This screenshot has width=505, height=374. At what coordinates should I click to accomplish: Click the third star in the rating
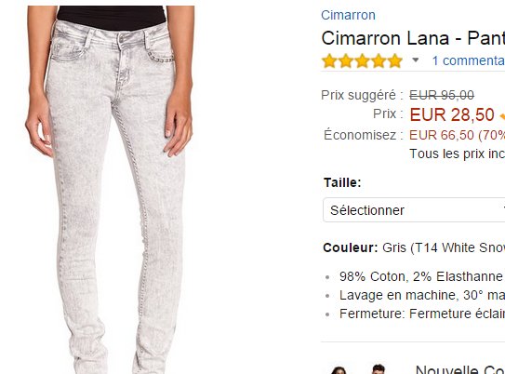(362, 60)
